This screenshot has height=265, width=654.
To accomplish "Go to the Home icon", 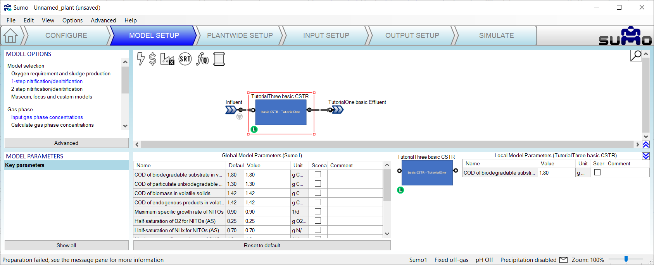I will [11, 36].
